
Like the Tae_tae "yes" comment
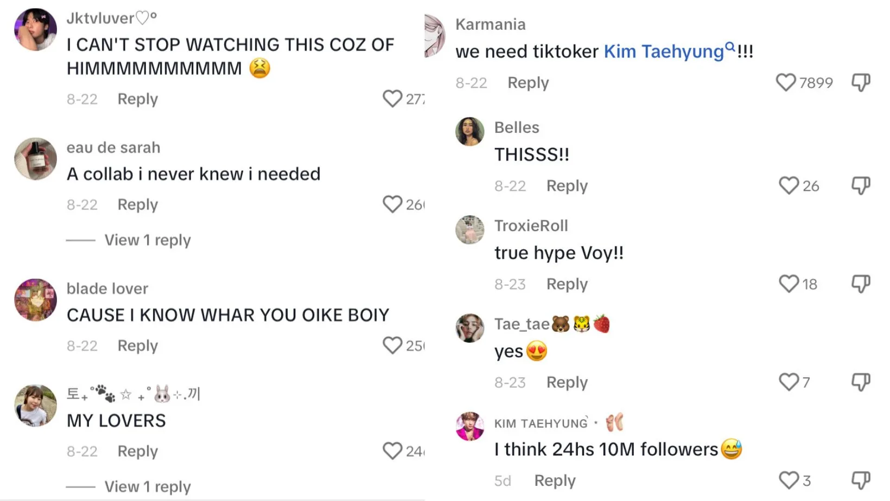click(x=789, y=382)
